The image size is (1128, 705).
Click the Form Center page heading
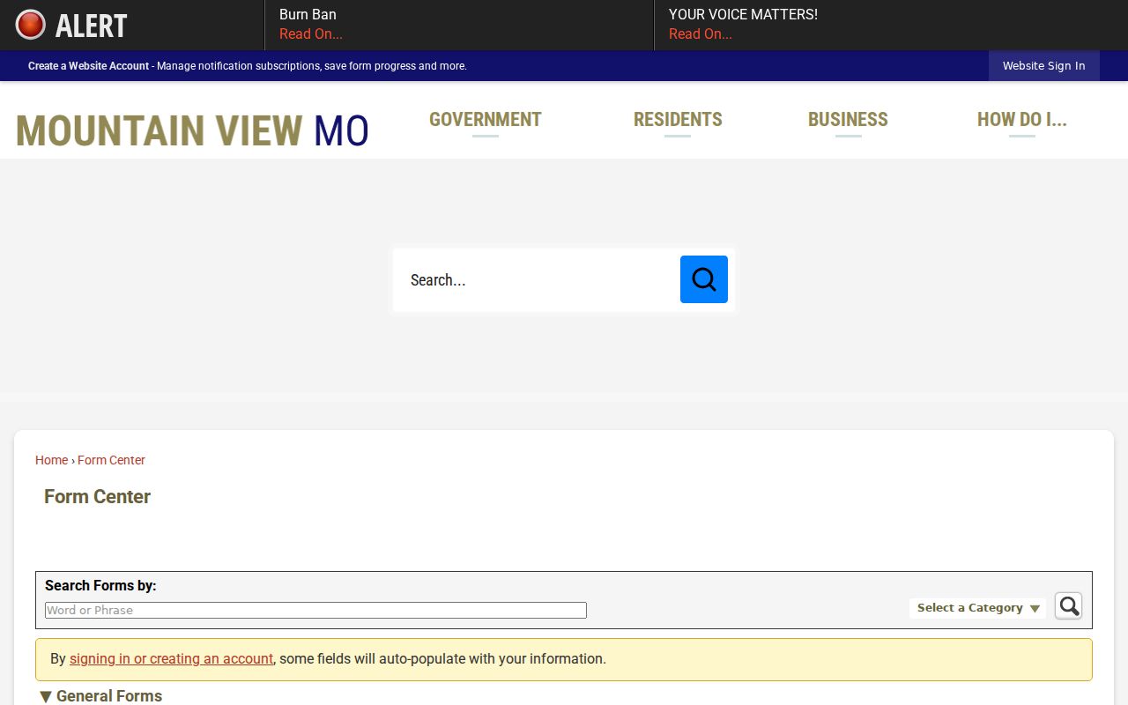[97, 497]
